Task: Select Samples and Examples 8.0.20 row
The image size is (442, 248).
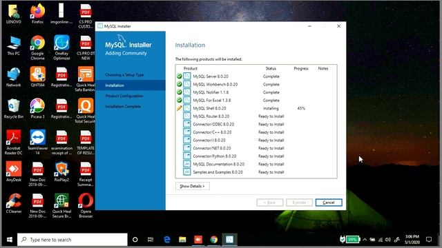Action: point(256,172)
